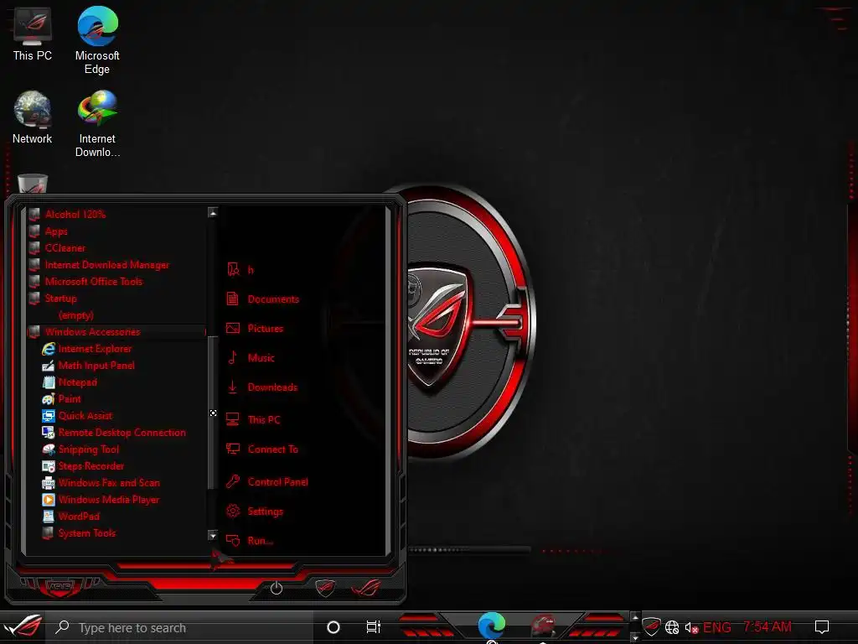Open Internet Download Manager desktop shortcut
The width and height of the screenshot is (858, 644).
(x=97, y=124)
